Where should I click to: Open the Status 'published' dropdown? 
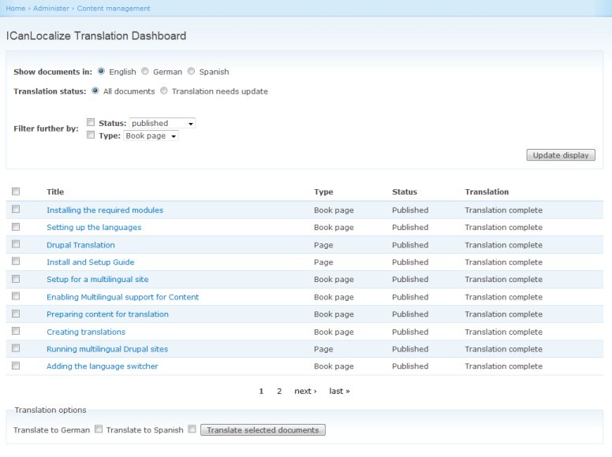tap(162, 124)
